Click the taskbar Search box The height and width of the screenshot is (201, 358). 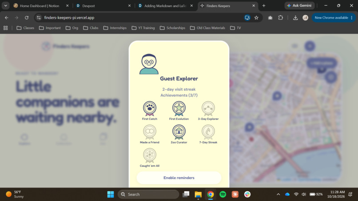coord(148,194)
